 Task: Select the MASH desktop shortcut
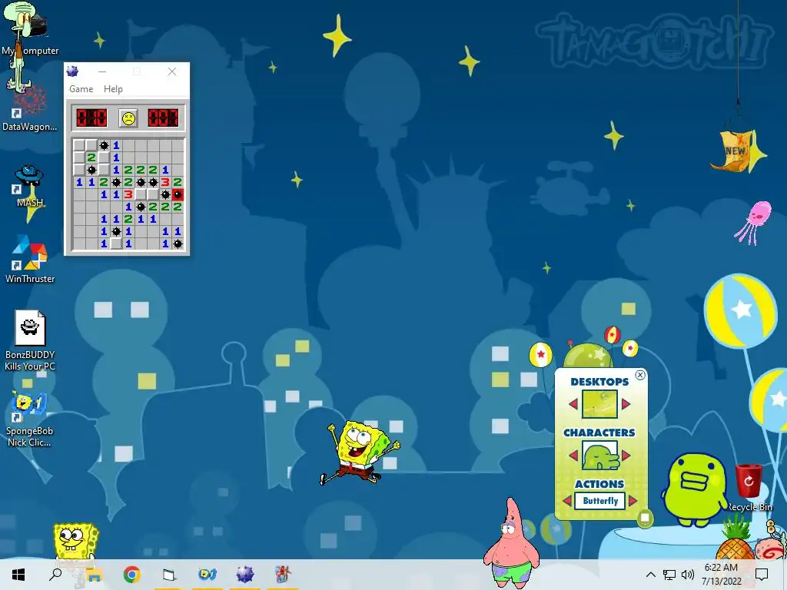tap(30, 186)
